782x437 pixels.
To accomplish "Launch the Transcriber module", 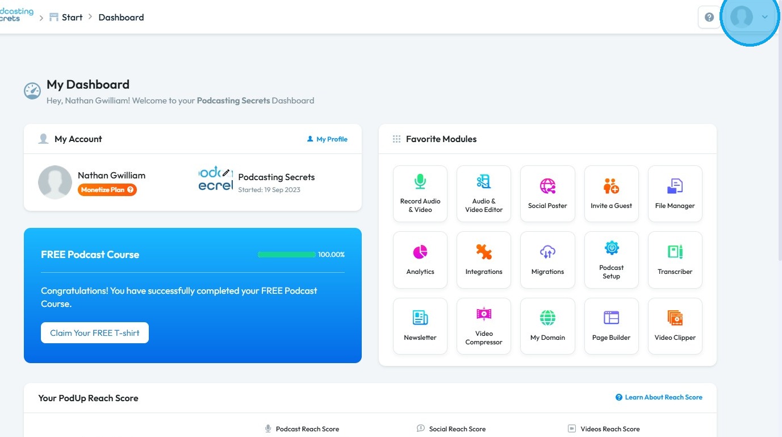I will click(675, 260).
